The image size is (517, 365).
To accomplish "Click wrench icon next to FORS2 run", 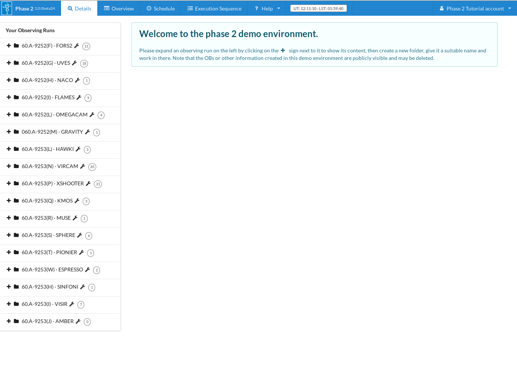I will pyautogui.click(x=77, y=46).
